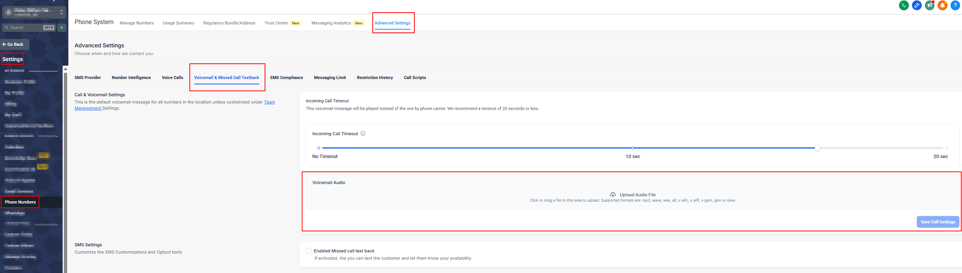Open the Manage Numbers tab
Screen dimensions: 962x273
click(x=137, y=23)
